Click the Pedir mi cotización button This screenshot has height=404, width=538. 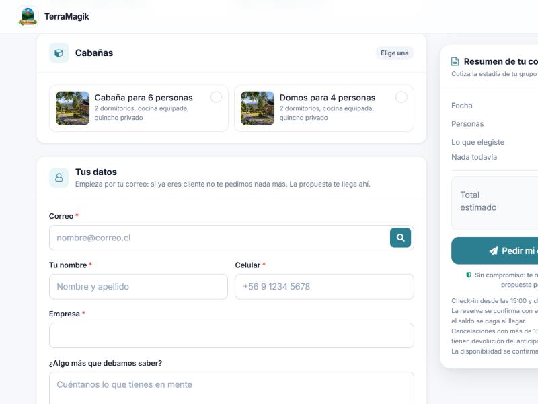495,250
